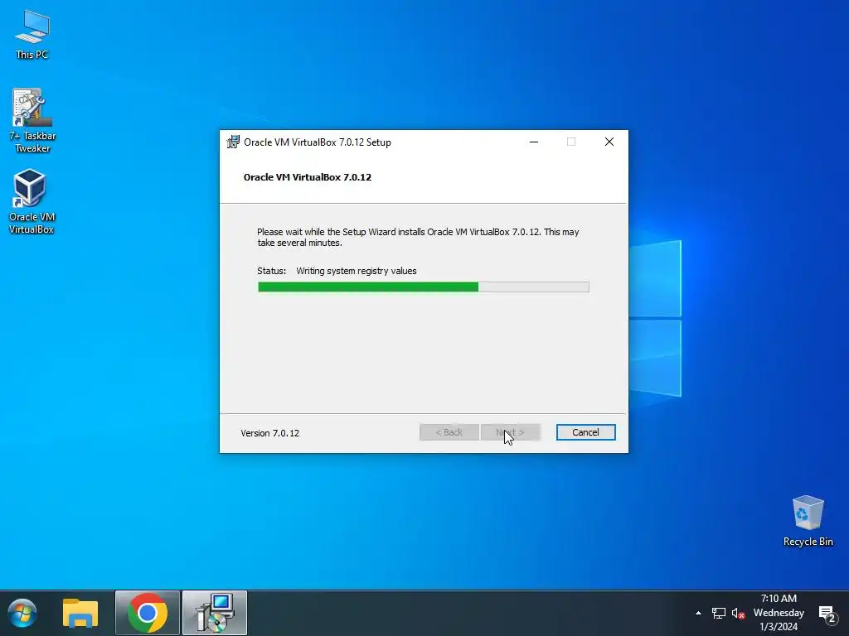Image resolution: width=849 pixels, height=636 pixels.
Task: Click the VirtualBox setup title bar icon
Action: click(233, 142)
